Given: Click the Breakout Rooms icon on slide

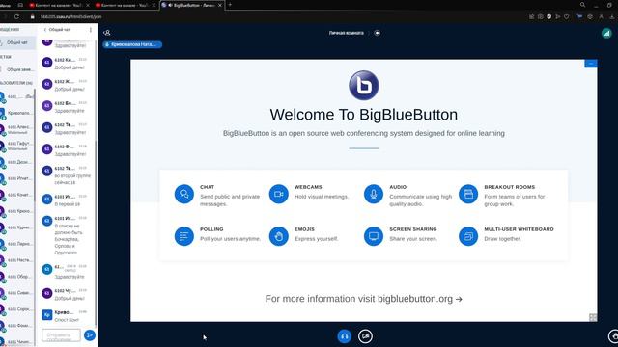Looking at the screenshot, I should point(468,194).
